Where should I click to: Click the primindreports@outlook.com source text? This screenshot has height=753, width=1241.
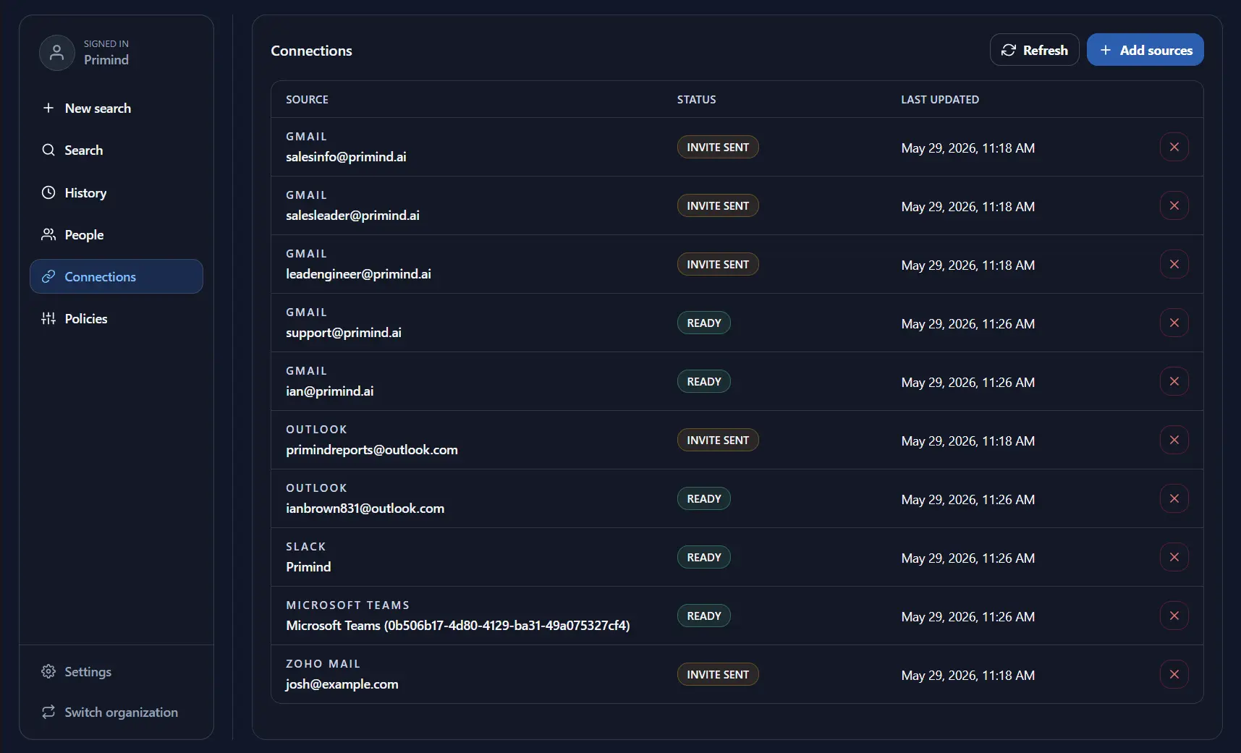(372, 450)
